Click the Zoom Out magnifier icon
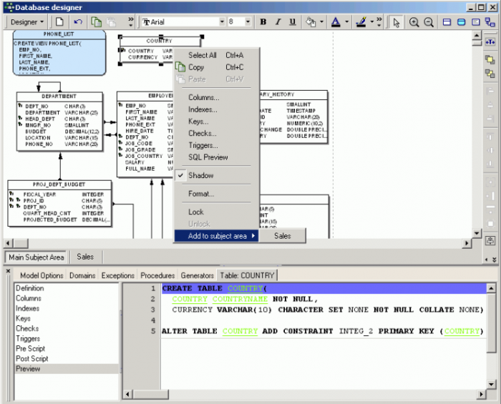Viewport: 501px width, 404px height. 429,22
